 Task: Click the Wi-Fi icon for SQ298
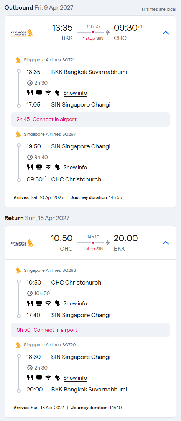tap(48, 303)
